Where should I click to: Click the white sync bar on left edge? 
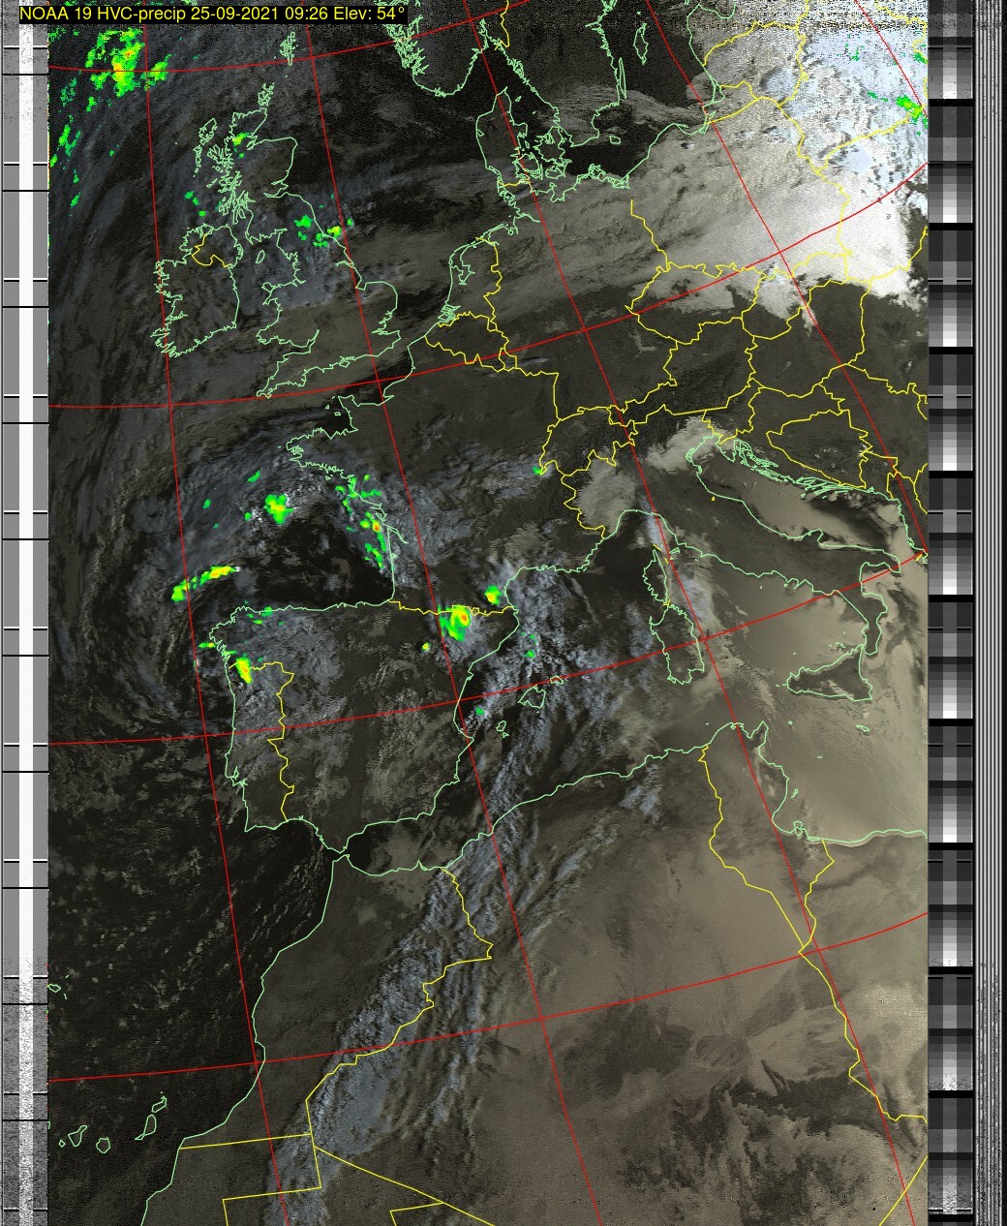coord(40,581)
